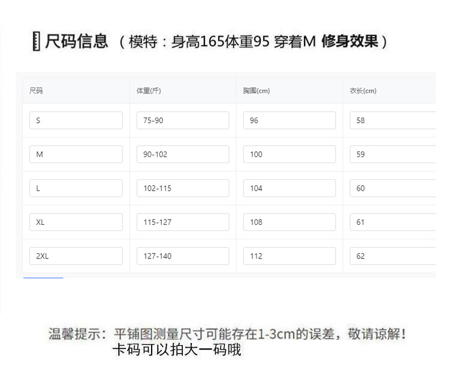Click the length field showing 61
The image size is (449, 370).
click(393, 222)
